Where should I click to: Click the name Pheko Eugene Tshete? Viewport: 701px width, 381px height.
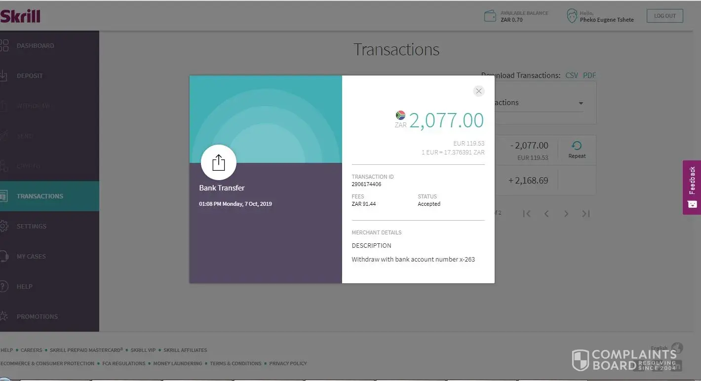click(607, 20)
